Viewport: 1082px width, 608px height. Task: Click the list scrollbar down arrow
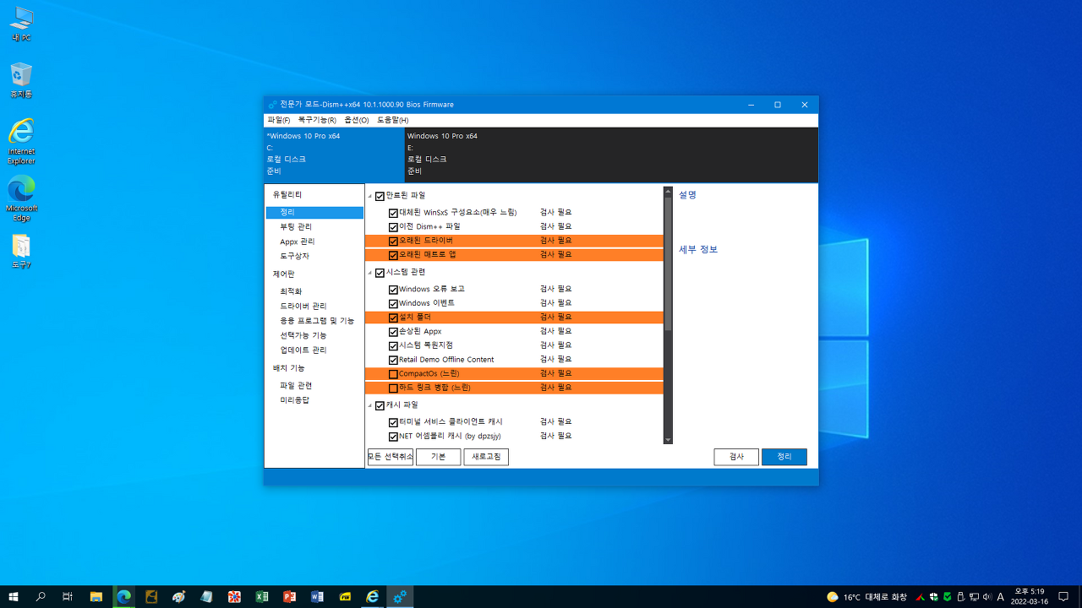668,440
